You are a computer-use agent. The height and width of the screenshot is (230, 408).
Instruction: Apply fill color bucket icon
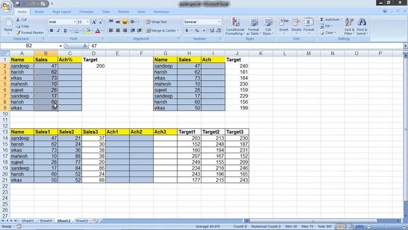click(x=88, y=31)
